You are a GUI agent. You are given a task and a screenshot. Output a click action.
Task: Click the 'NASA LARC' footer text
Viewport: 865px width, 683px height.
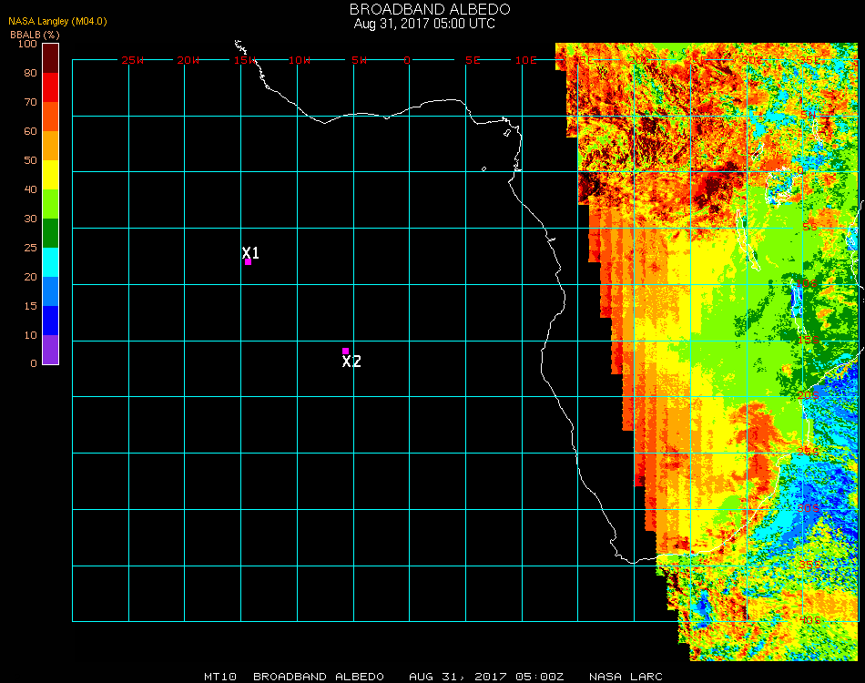(x=626, y=677)
